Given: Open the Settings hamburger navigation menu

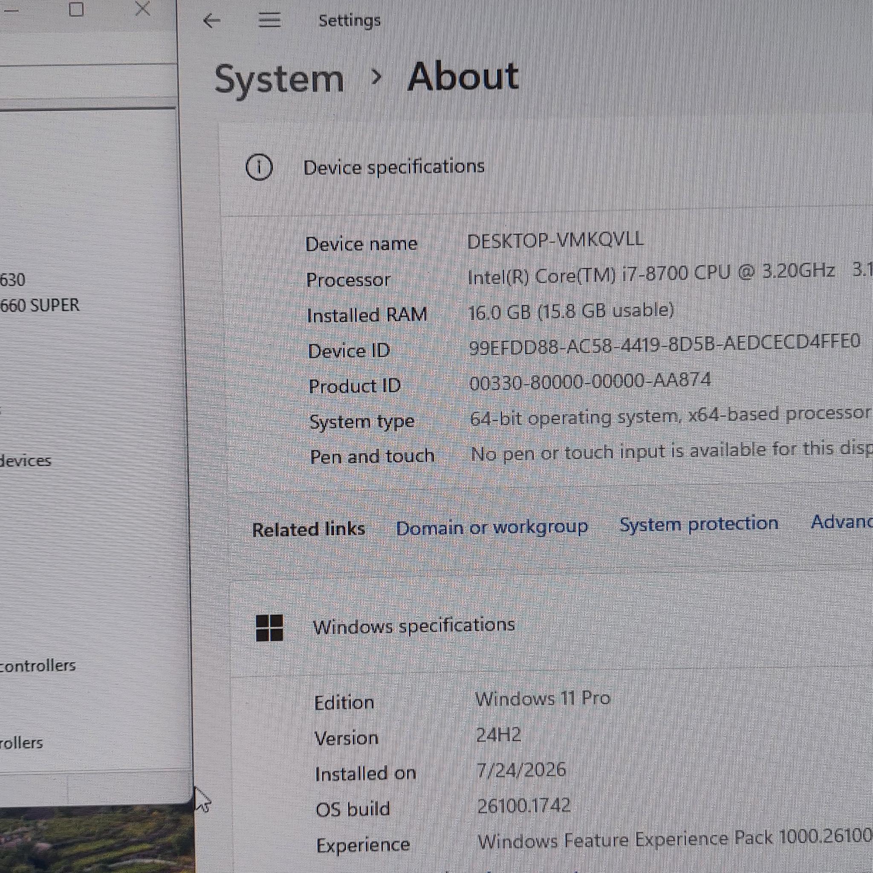Looking at the screenshot, I should tap(269, 20).
